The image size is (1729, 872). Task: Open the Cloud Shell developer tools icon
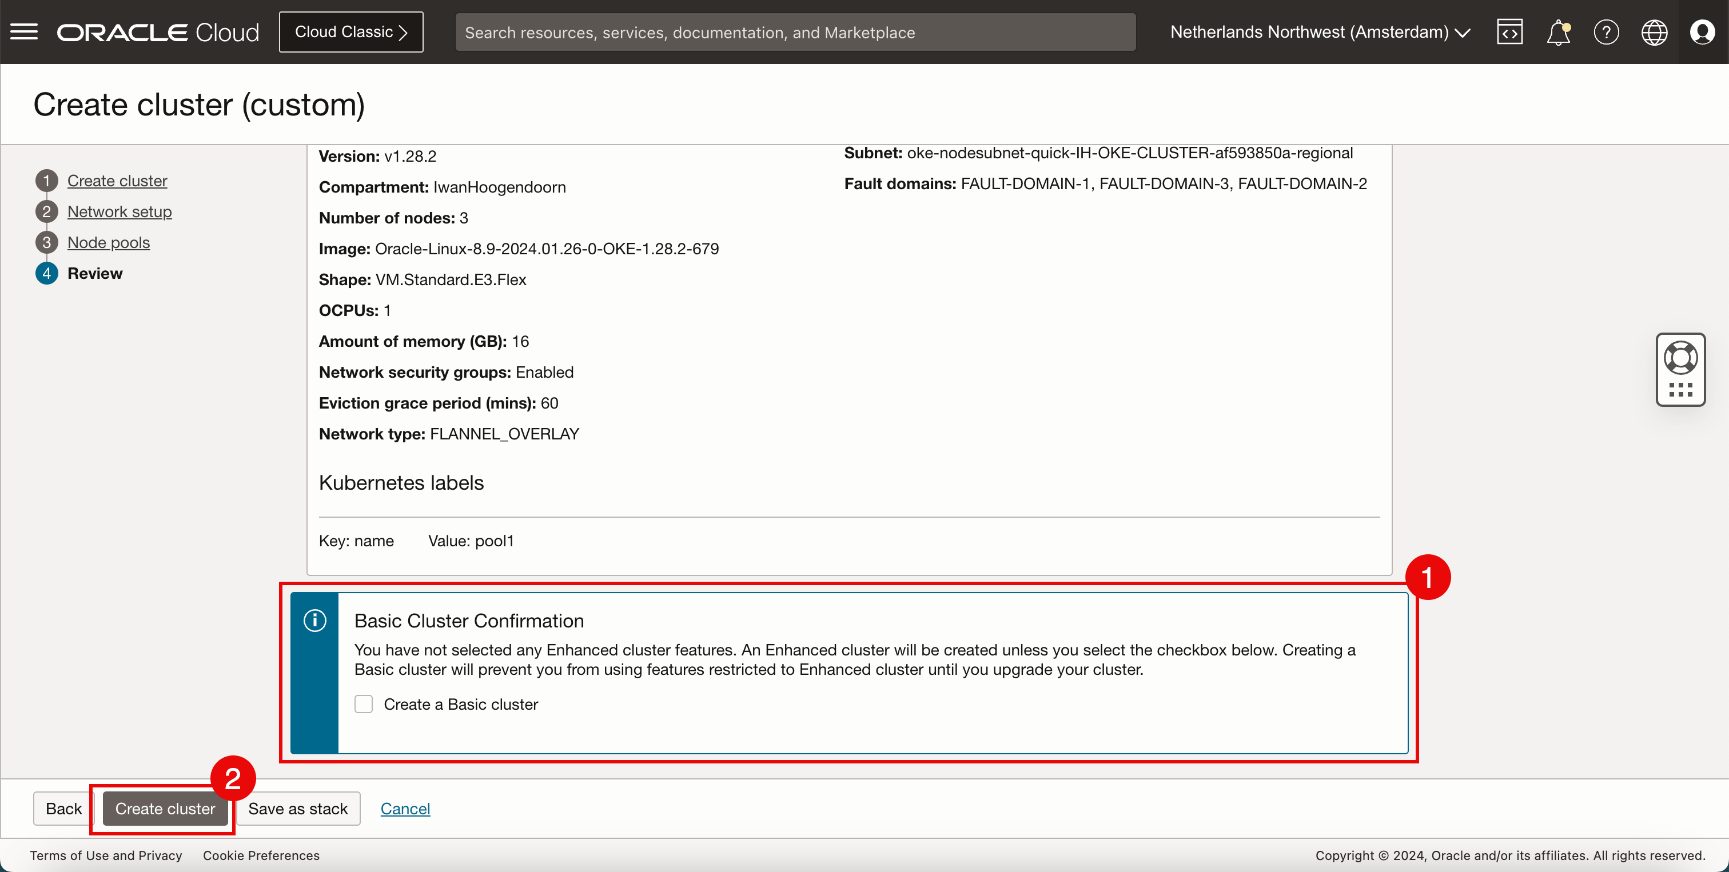point(1509,31)
